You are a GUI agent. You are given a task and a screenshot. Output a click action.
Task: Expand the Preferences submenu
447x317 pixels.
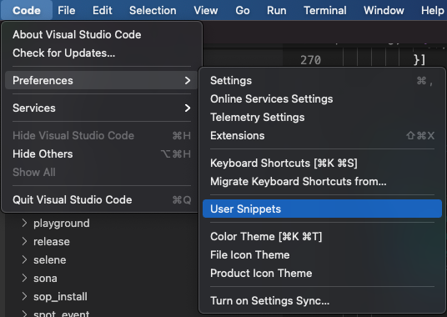(x=101, y=80)
